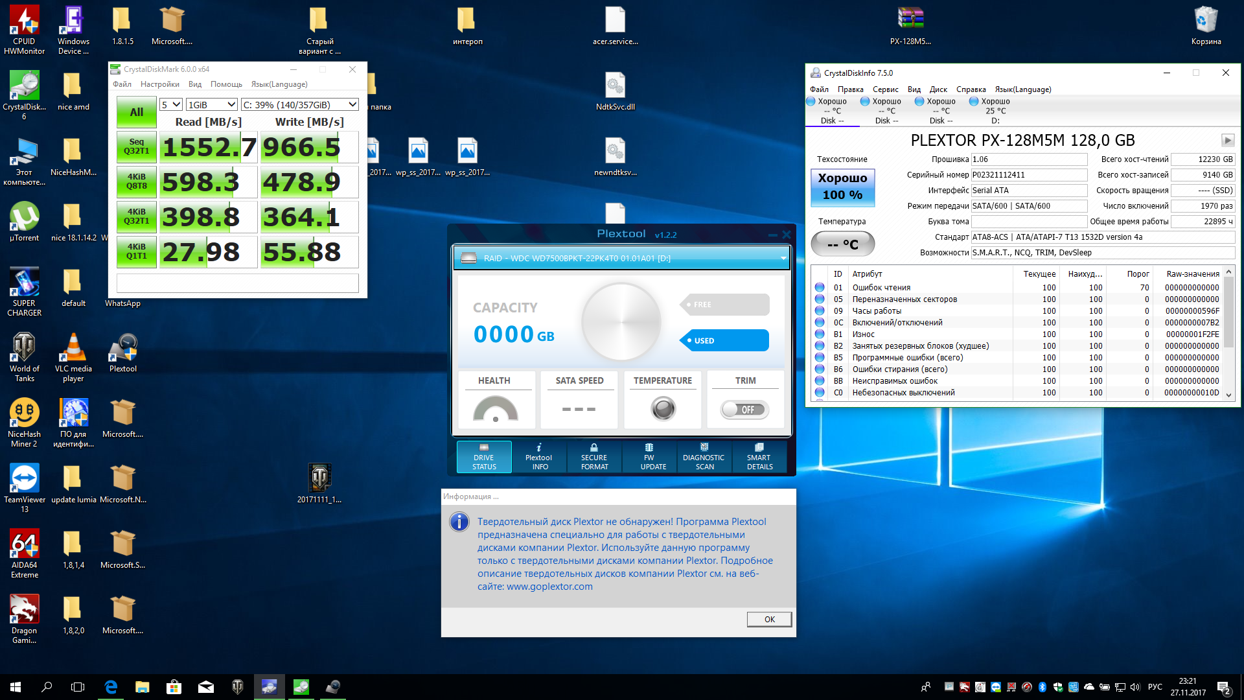This screenshot has height=700, width=1244.
Task: Open the AIDA64 Extreme desktop icon
Action: tap(24, 544)
